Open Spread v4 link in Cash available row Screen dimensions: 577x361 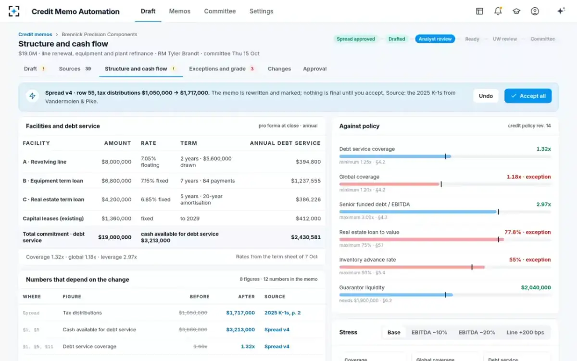pyautogui.click(x=276, y=330)
